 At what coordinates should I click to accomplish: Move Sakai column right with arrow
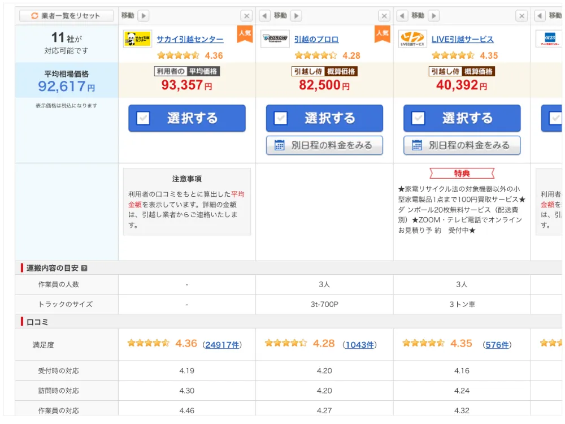point(144,16)
